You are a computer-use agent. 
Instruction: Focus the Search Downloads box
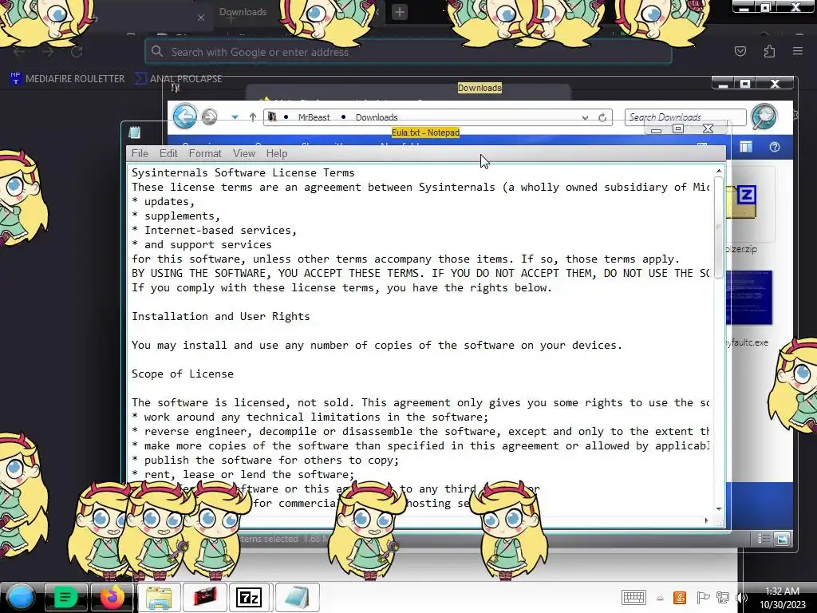685,117
